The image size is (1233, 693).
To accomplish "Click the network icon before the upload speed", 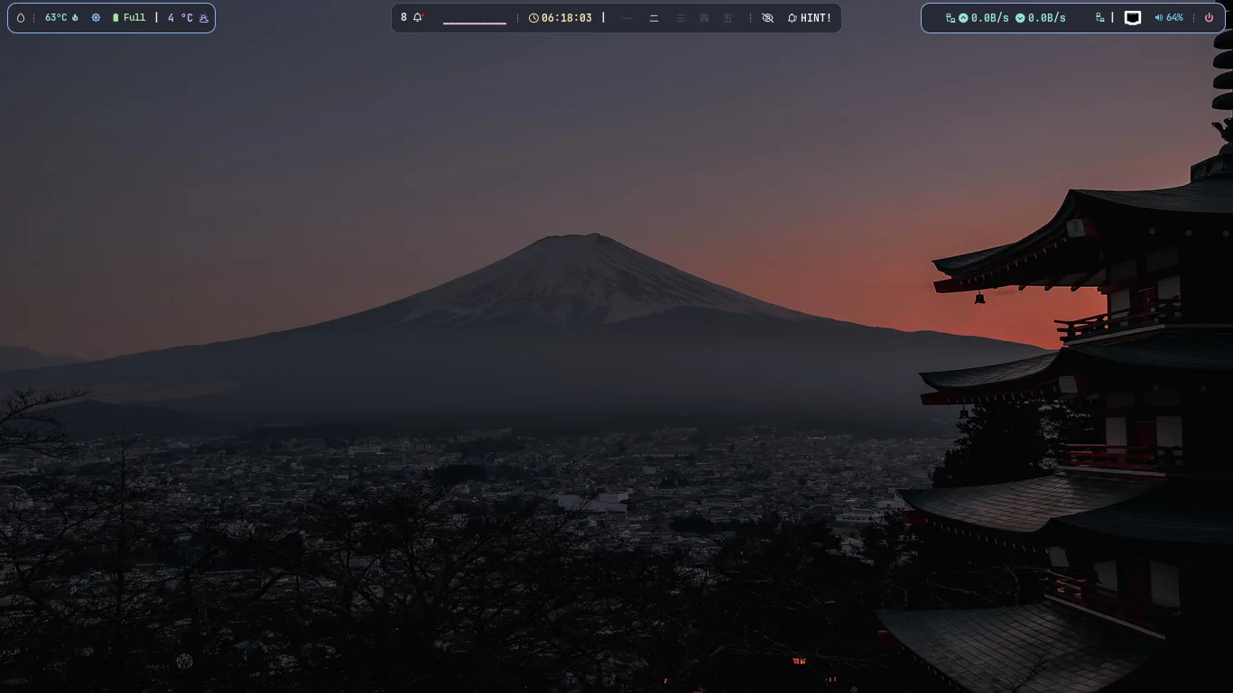I will click(x=950, y=18).
